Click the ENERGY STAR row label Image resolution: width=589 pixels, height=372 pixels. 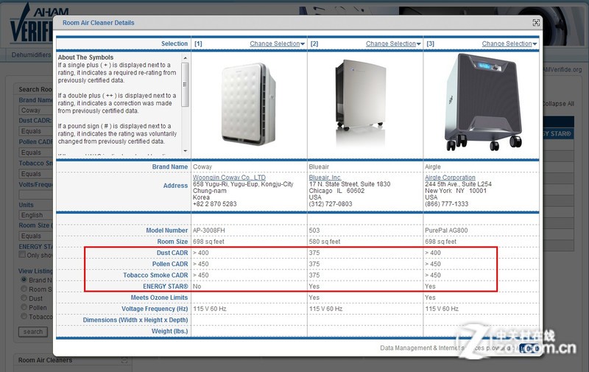point(165,287)
